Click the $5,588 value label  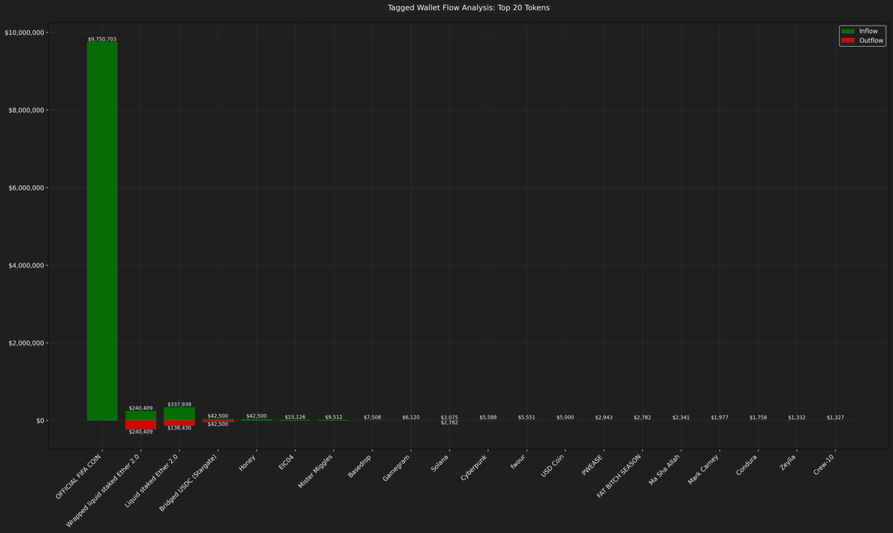(489, 417)
